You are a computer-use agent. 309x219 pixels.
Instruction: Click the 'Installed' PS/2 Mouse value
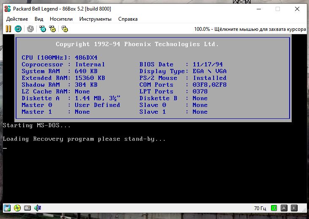[x=209, y=78]
